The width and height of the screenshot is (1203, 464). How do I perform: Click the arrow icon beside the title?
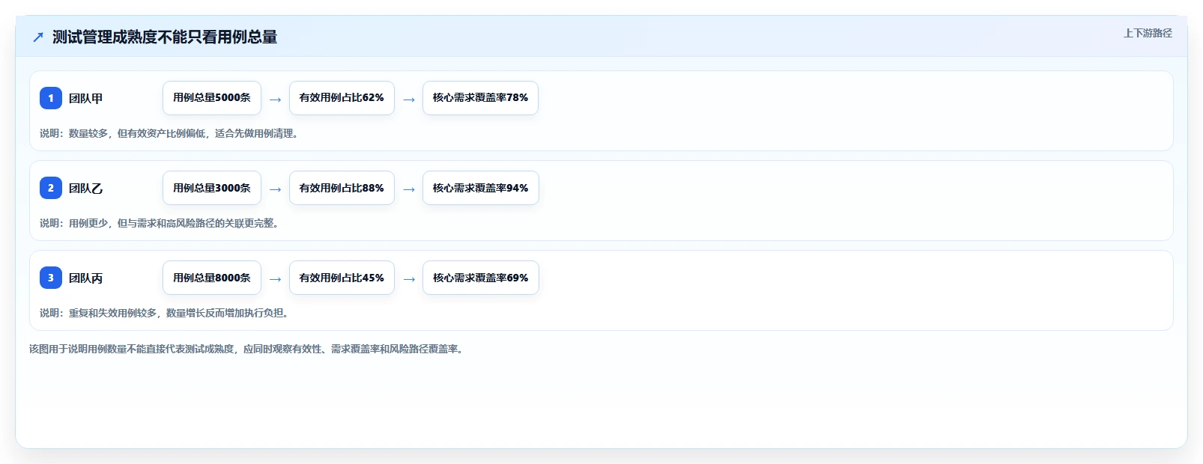(38, 37)
